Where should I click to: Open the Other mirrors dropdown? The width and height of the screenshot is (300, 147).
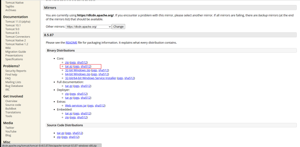(89, 27)
